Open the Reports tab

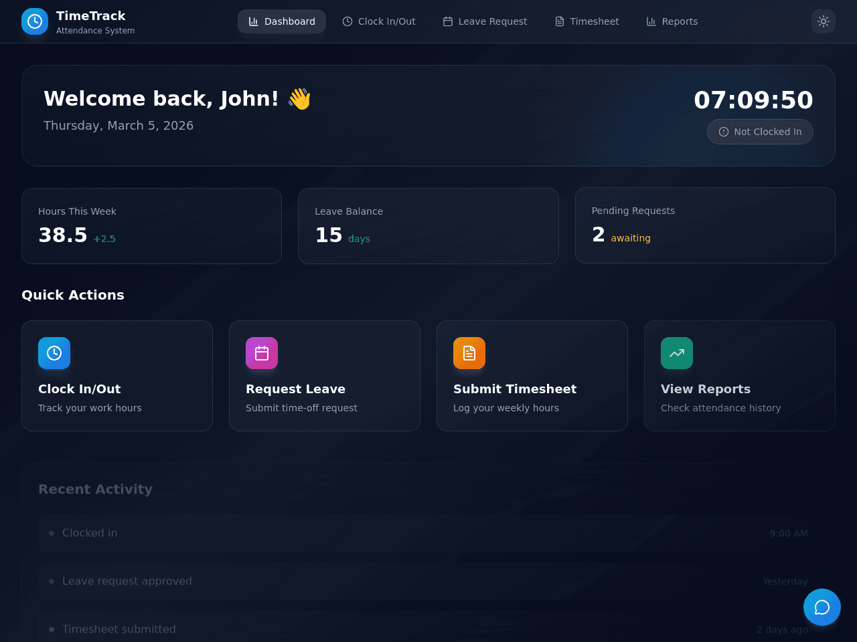pos(672,21)
